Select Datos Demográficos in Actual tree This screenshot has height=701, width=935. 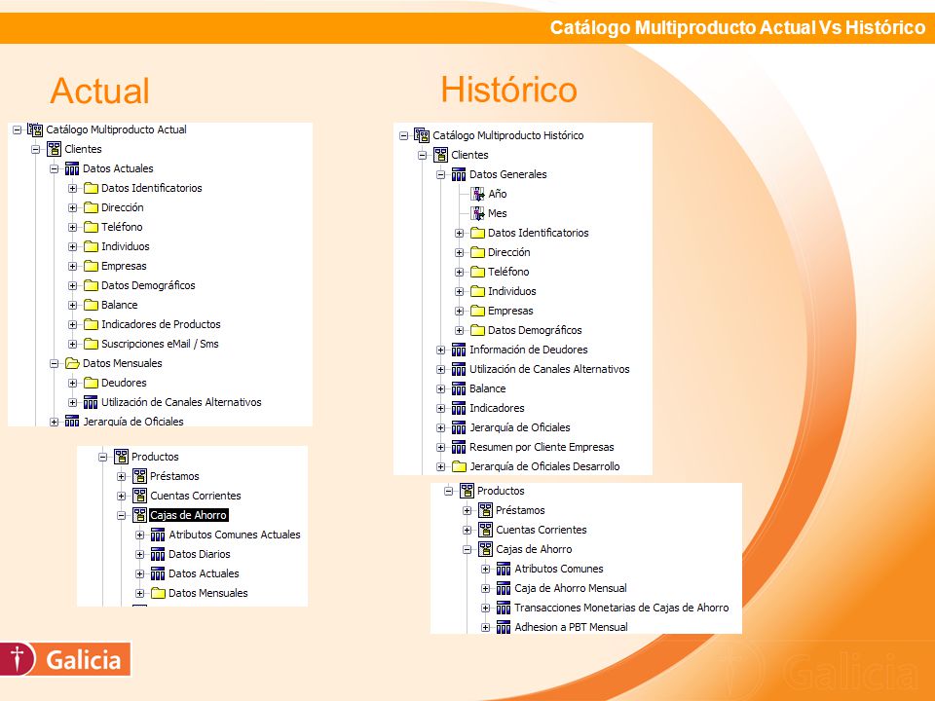tap(148, 285)
